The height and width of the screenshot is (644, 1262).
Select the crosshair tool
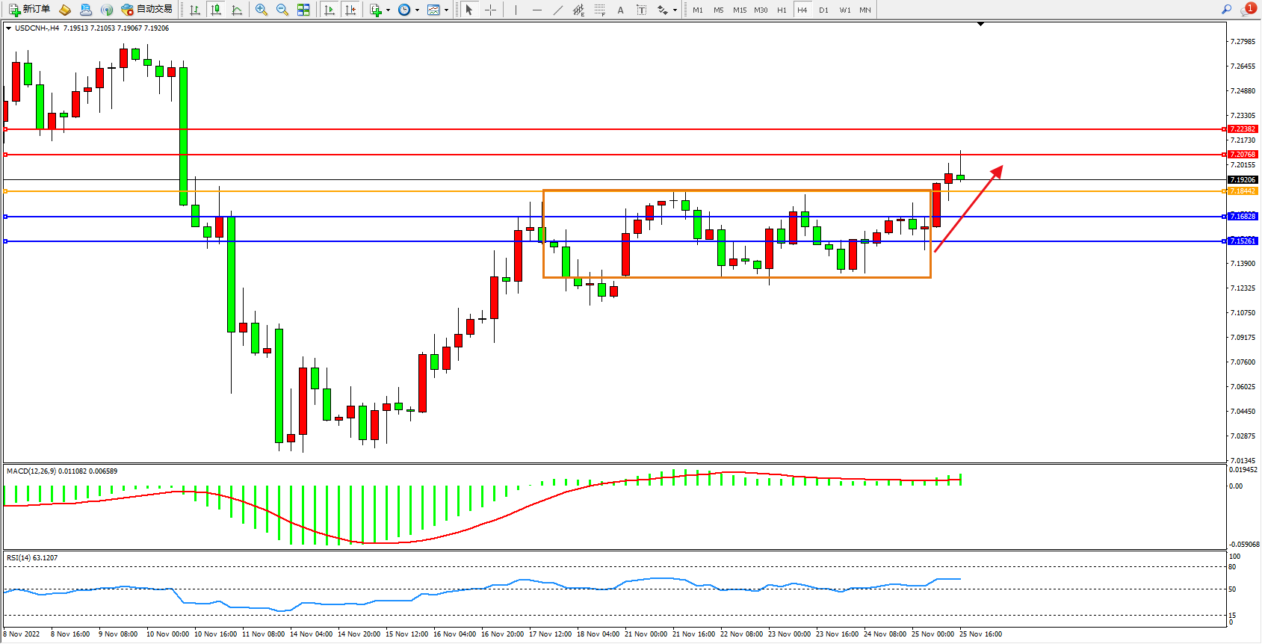(490, 10)
